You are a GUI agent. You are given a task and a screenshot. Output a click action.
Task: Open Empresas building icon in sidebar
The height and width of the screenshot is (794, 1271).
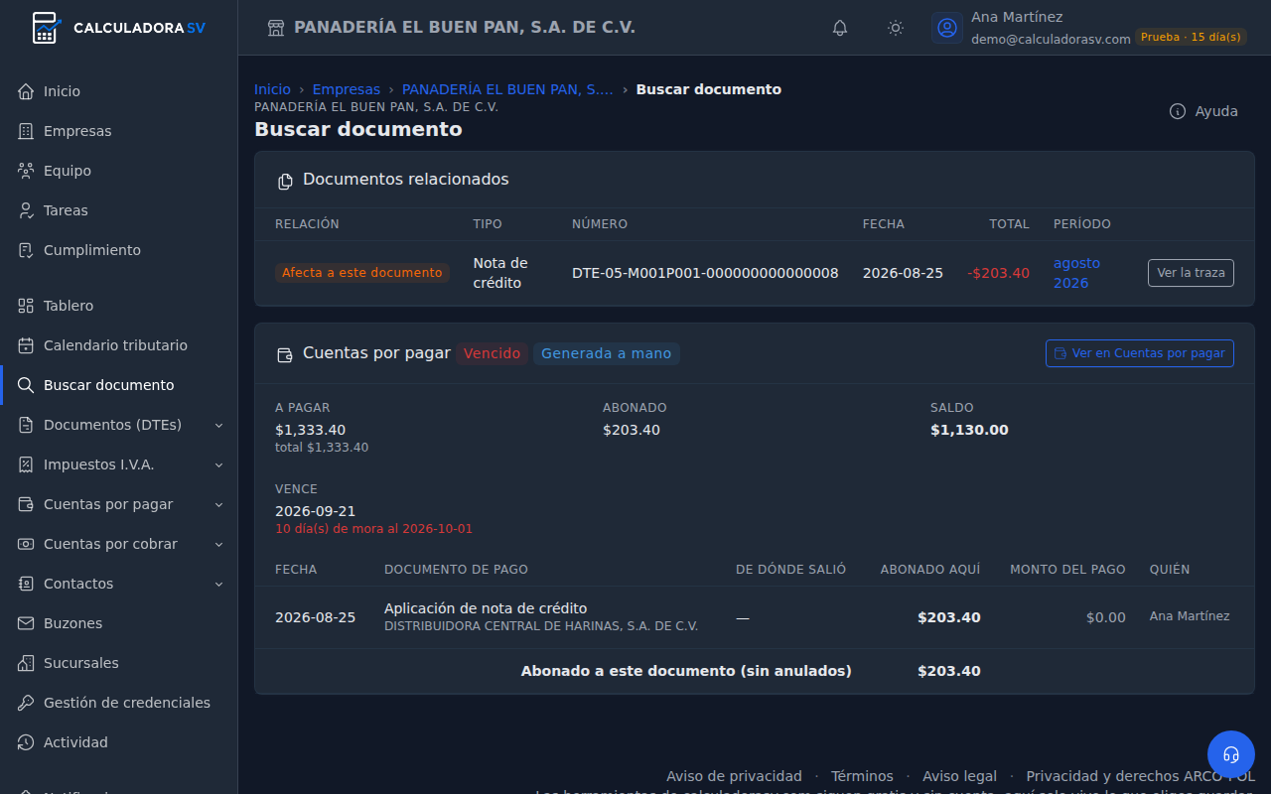(x=26, y=131)
